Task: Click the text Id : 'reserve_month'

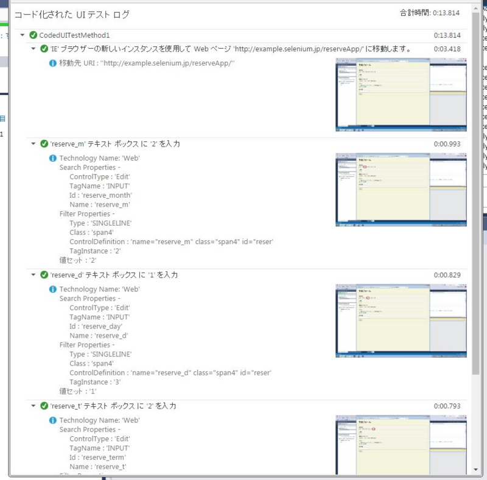Action: [x=100, y=195]
